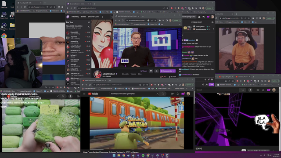Click the Twitch Prime crown loot icon
281x158 pixels.
coord(199,17)
